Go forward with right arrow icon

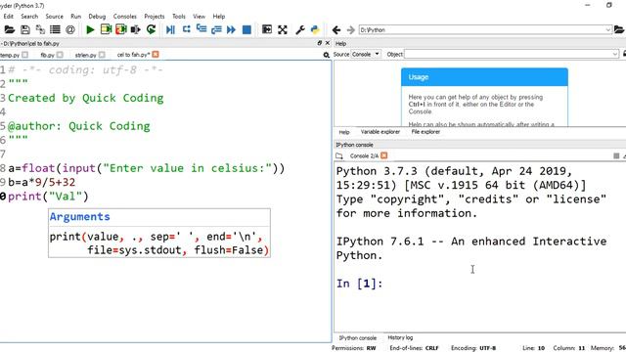click(350, 30)
